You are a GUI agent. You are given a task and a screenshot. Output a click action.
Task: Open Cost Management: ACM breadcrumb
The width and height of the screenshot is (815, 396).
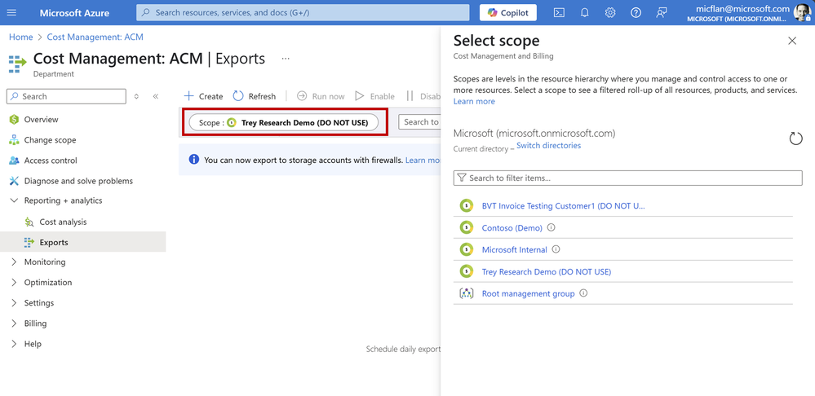[x=95, y=37]
